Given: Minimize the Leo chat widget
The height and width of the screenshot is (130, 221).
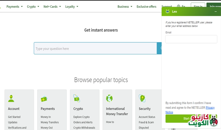Looking at the screenshot, I should pos(216,12).
